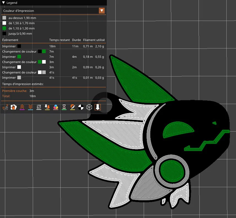
Task: Click the '2m' duration value
Action: tap(74, 67)
